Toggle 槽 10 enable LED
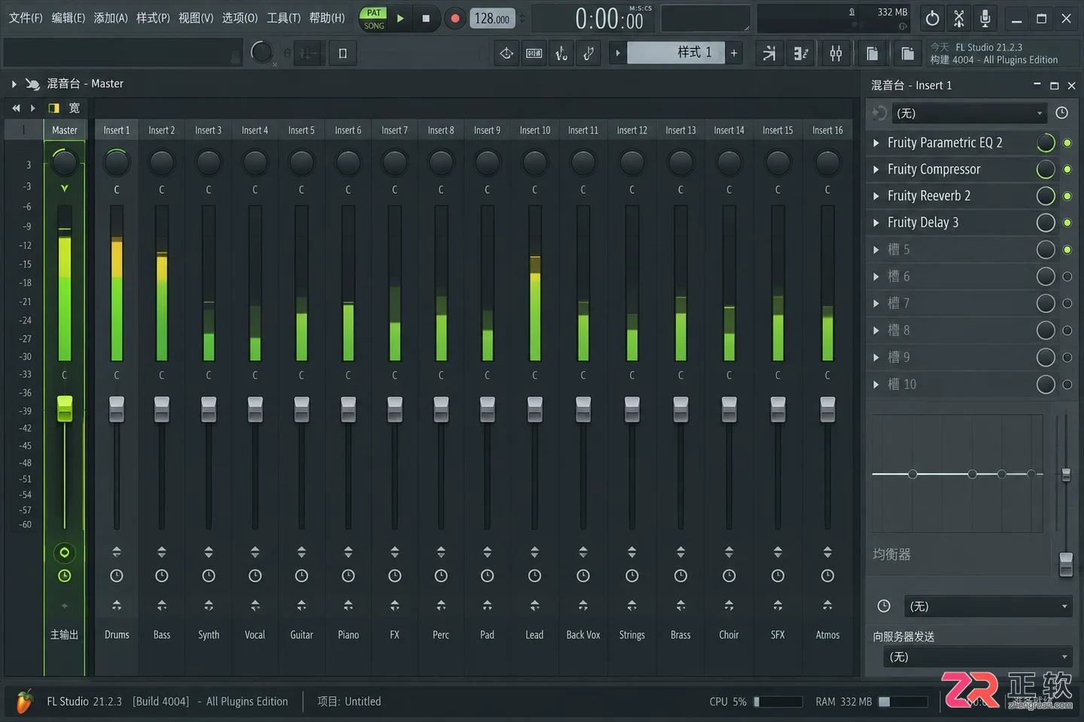The height and width of the screenshot is (722, 1084). (x=1067, y=384)
